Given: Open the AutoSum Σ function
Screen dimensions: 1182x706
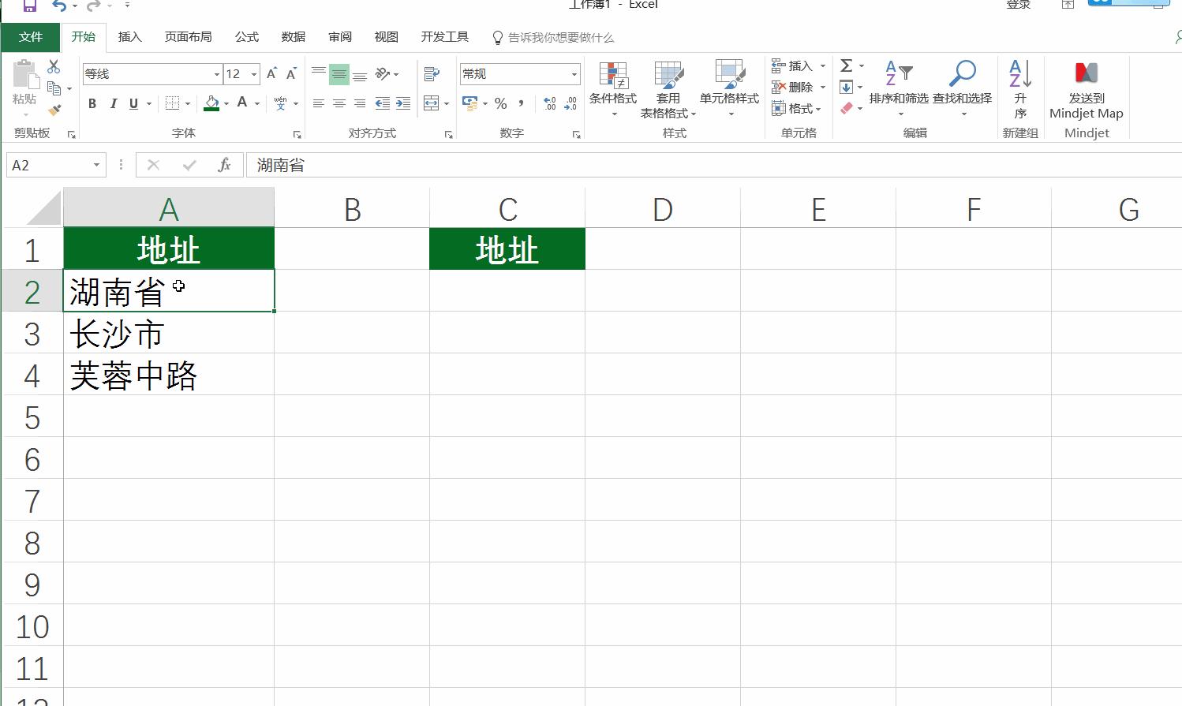Looking at the screenshot, I should pos(847,65).
